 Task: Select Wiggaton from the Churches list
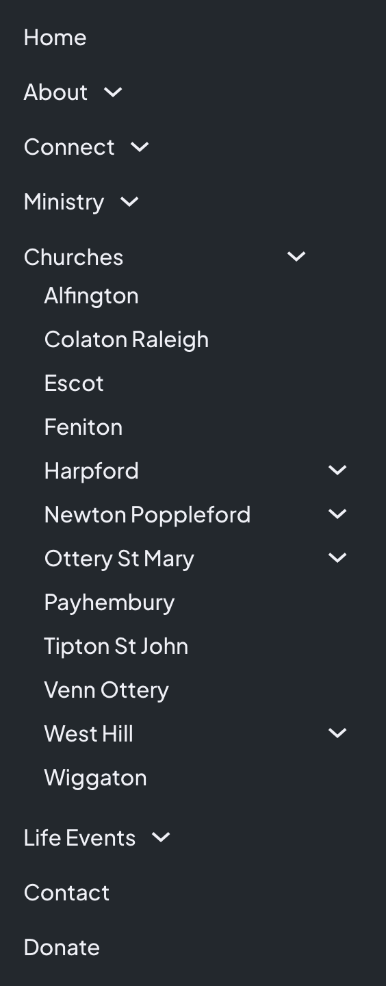coord(95,778)
